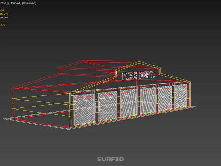Screen dimensions: 221x166
Task: Open the Standard viewport shading menu
Action: pyautogui.click(x=15, y=3)
